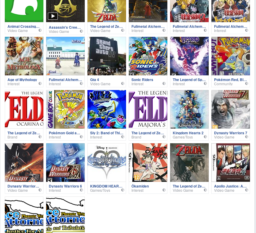Click the green Animal Crossing leaf thumbnail

coord(24,11)
